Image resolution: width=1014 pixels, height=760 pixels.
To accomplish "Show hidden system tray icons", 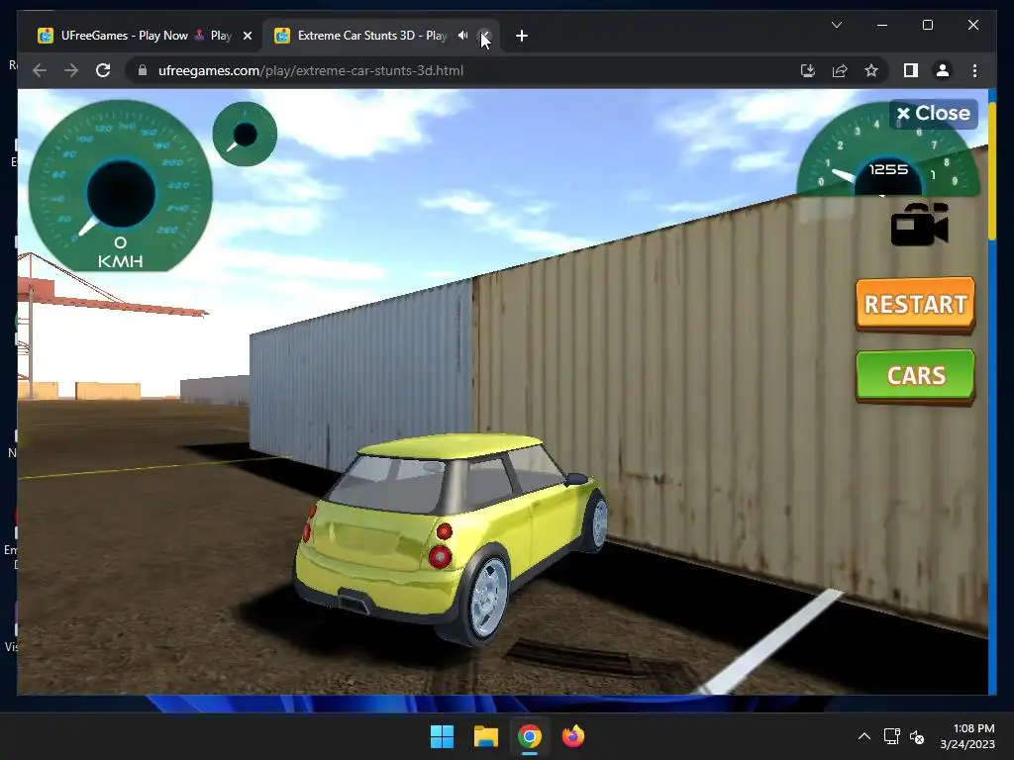I will (863, 736).
